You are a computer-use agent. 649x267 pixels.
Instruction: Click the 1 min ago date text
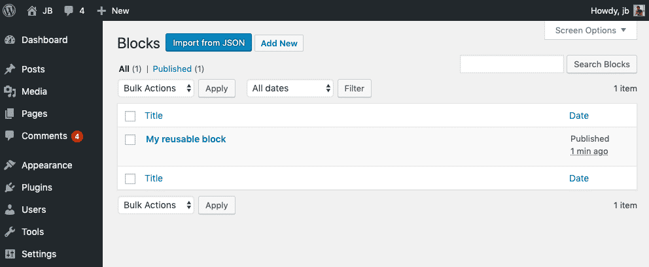[589, 151]
